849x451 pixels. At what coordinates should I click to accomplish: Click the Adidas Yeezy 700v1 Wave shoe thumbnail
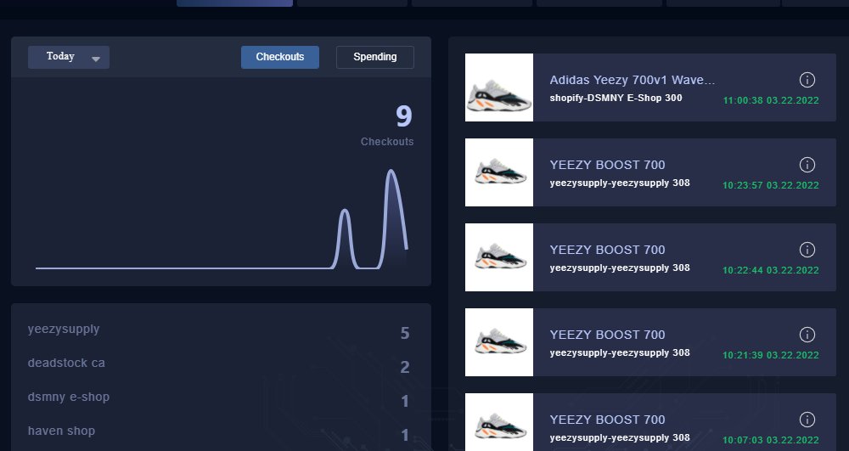point(499,87)
